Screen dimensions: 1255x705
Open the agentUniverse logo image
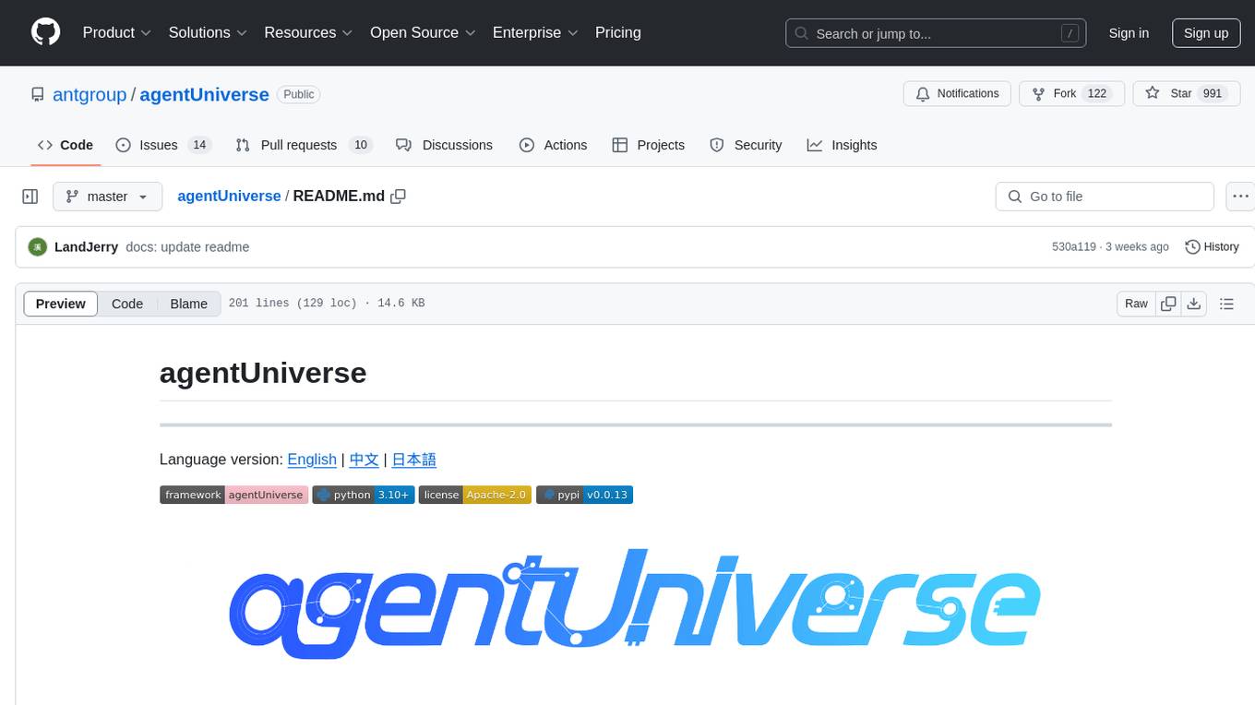(x=635, y=604)
